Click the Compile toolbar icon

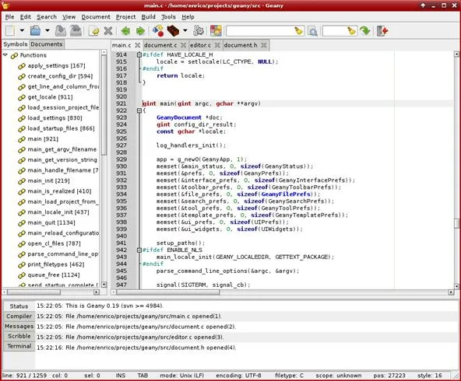(x=158, y=31)
